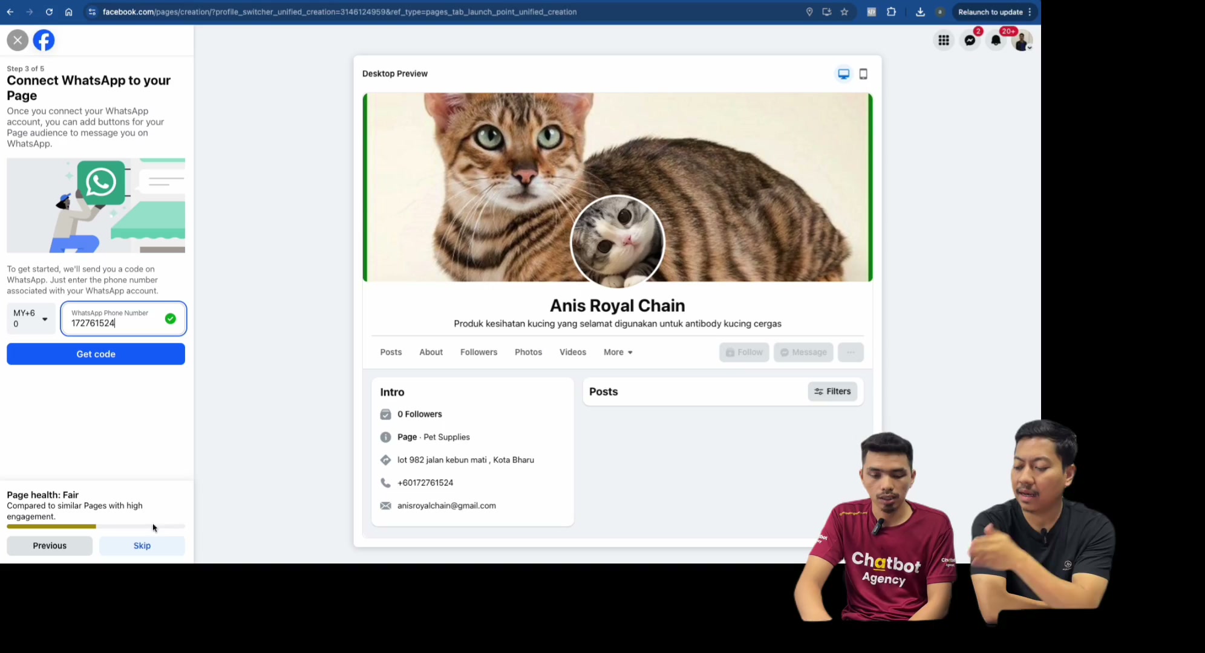
Task: Open browser downloads icon
Action: click(x=920, y=12)
